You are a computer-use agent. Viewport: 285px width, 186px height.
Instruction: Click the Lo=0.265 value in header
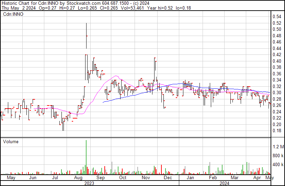(x=87, y=8)
